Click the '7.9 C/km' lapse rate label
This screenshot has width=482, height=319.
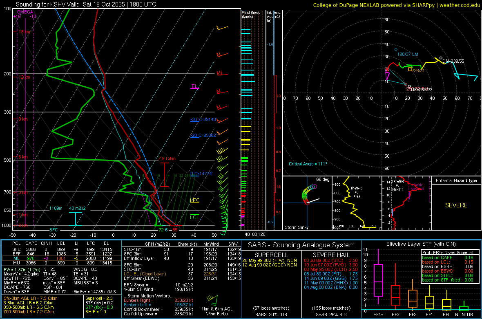click(x=167, y=158)
